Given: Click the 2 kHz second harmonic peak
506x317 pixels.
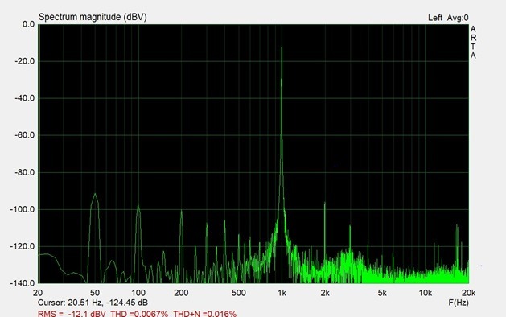Looking at the screenshot, I should [325, 203].
